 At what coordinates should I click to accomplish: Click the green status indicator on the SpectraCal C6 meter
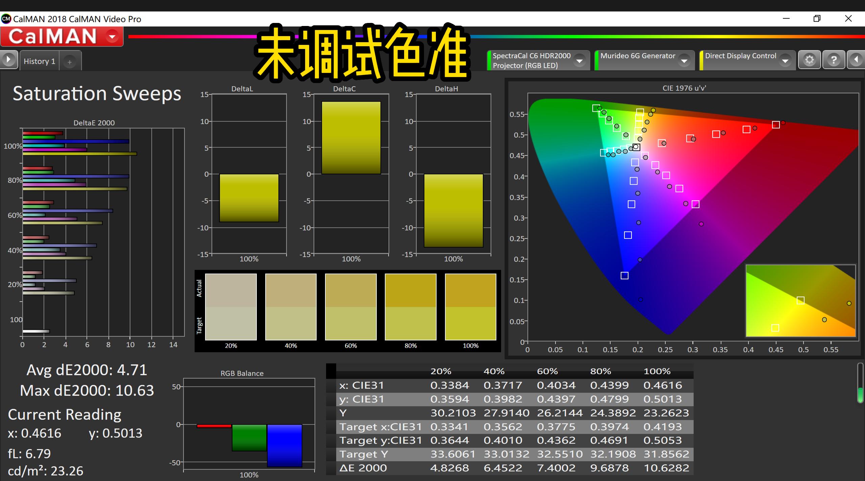pos(489,61)
